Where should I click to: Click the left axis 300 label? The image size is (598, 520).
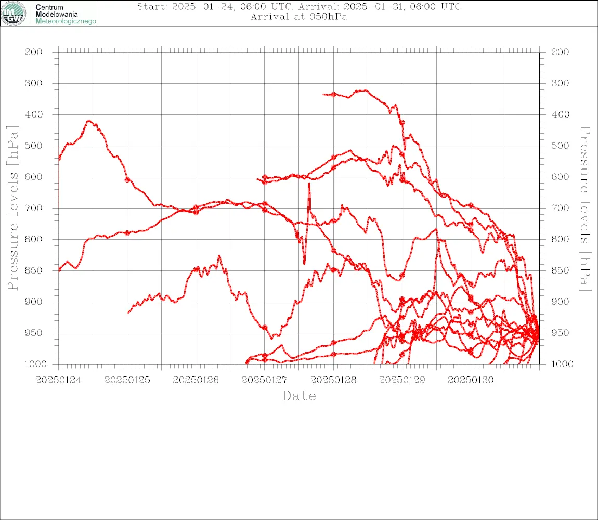point(34,83)
